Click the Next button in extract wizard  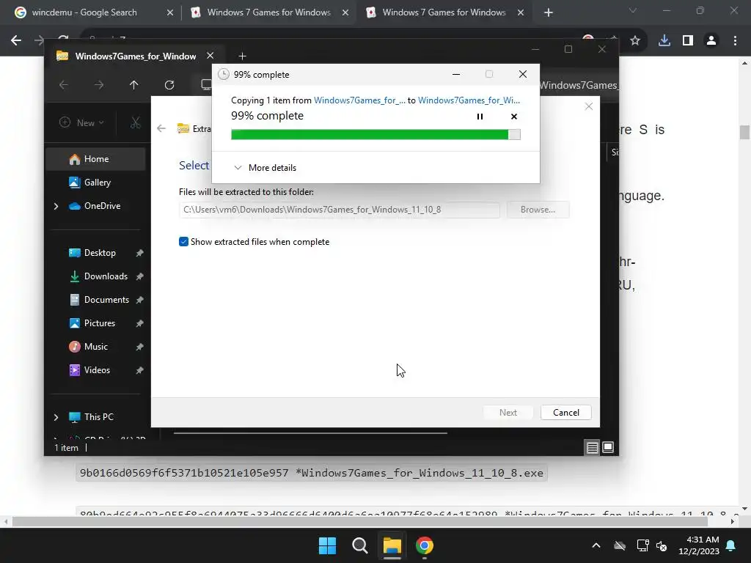tap(508, 413)
